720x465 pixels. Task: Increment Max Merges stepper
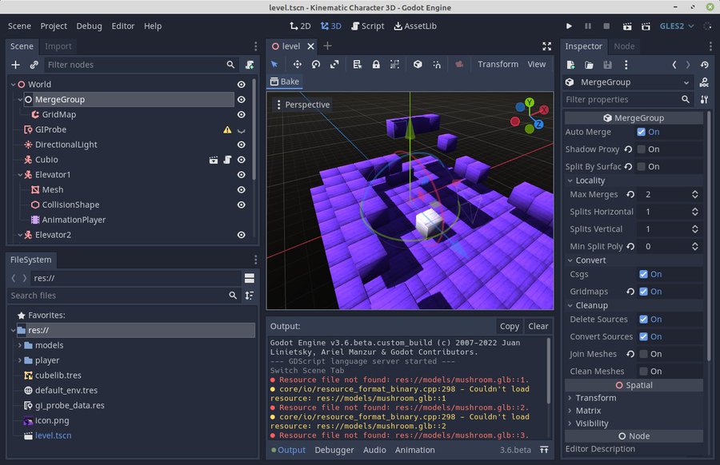click(694, 192)
